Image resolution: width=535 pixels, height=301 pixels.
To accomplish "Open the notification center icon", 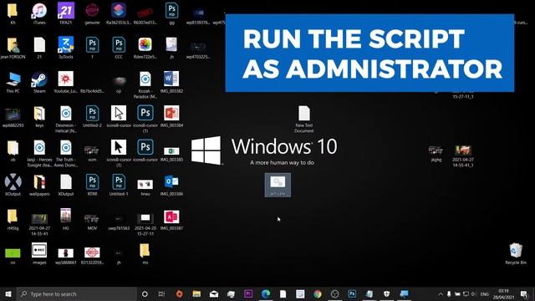I will click(x=524, y=293).
